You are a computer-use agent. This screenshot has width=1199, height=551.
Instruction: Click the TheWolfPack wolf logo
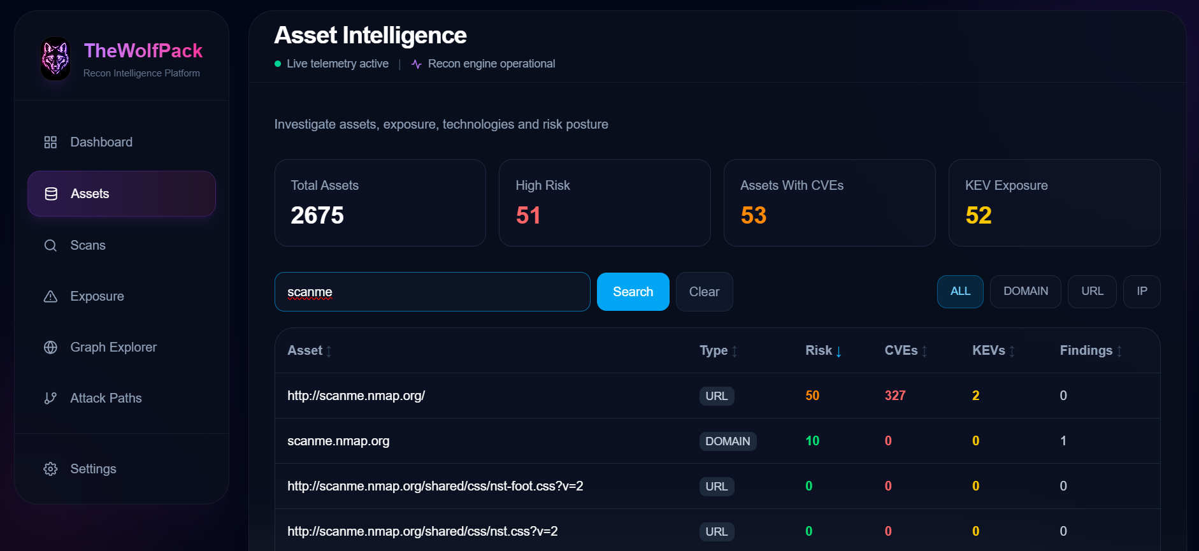pyautogui.click(x=55, y=59)
